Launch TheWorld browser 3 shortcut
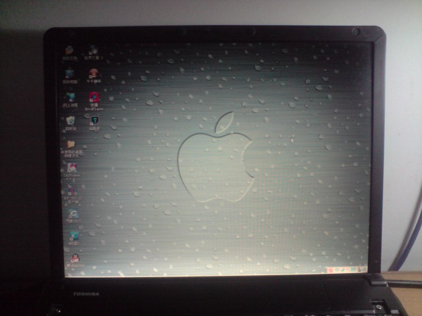422x316 pixels. pos(94,52)
